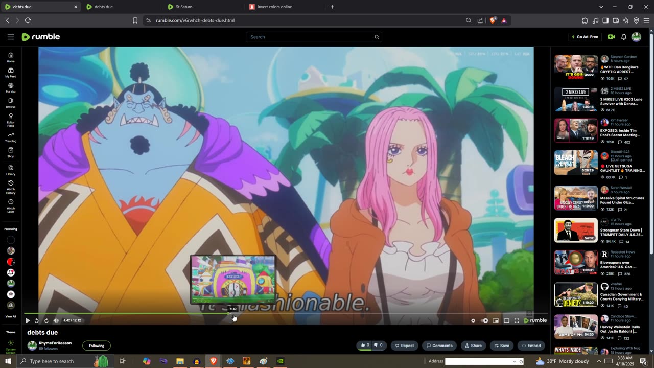Switch to the St Saturn tab

click(x=202, y=7)
